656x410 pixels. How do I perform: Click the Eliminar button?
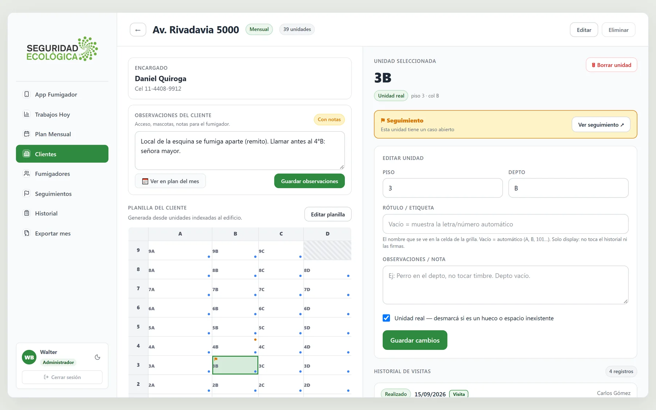click(618, 30)
